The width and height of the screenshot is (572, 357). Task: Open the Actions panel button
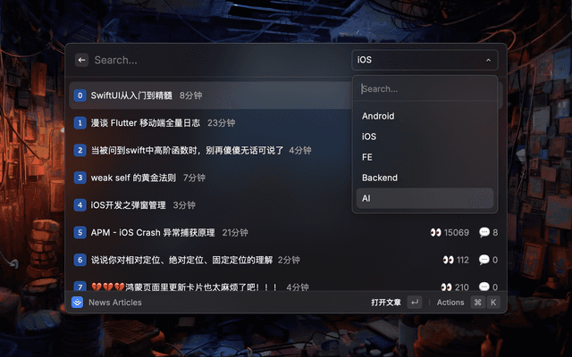pos(450,303)
